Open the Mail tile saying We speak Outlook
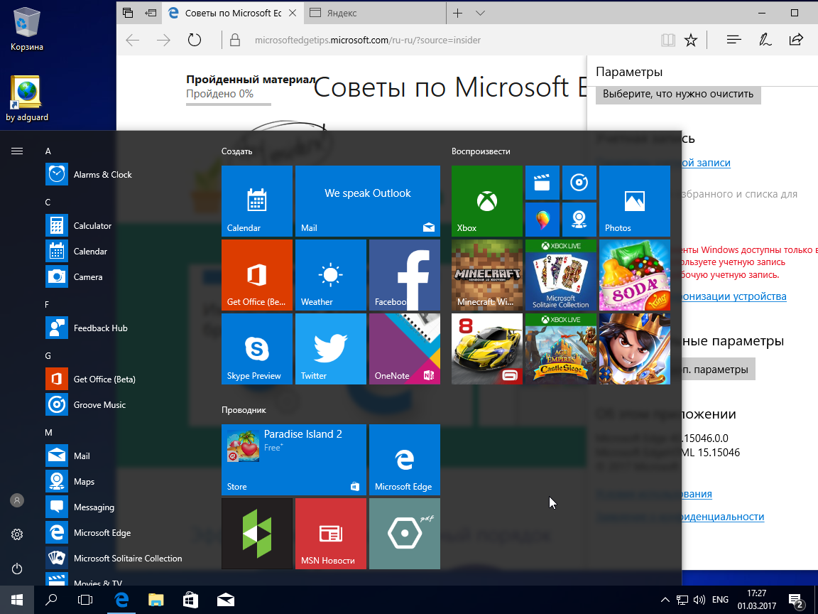This screenshot has width=818, height=614. click(x=368, y=201)
